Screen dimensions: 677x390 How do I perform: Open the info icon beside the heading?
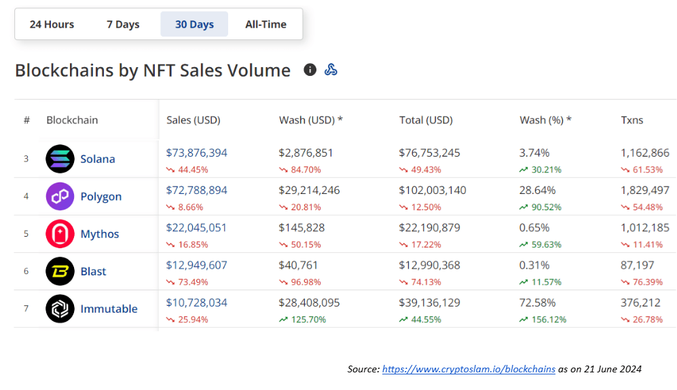[x=310, y=70]
